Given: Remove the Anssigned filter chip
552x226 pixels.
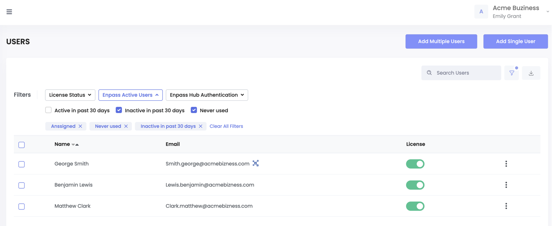Looking at the screenshot, I should click(x=81, y=126).
